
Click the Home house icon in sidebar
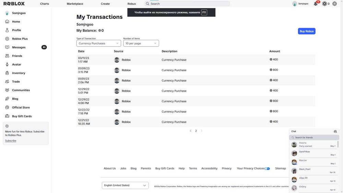pos(7,21)
